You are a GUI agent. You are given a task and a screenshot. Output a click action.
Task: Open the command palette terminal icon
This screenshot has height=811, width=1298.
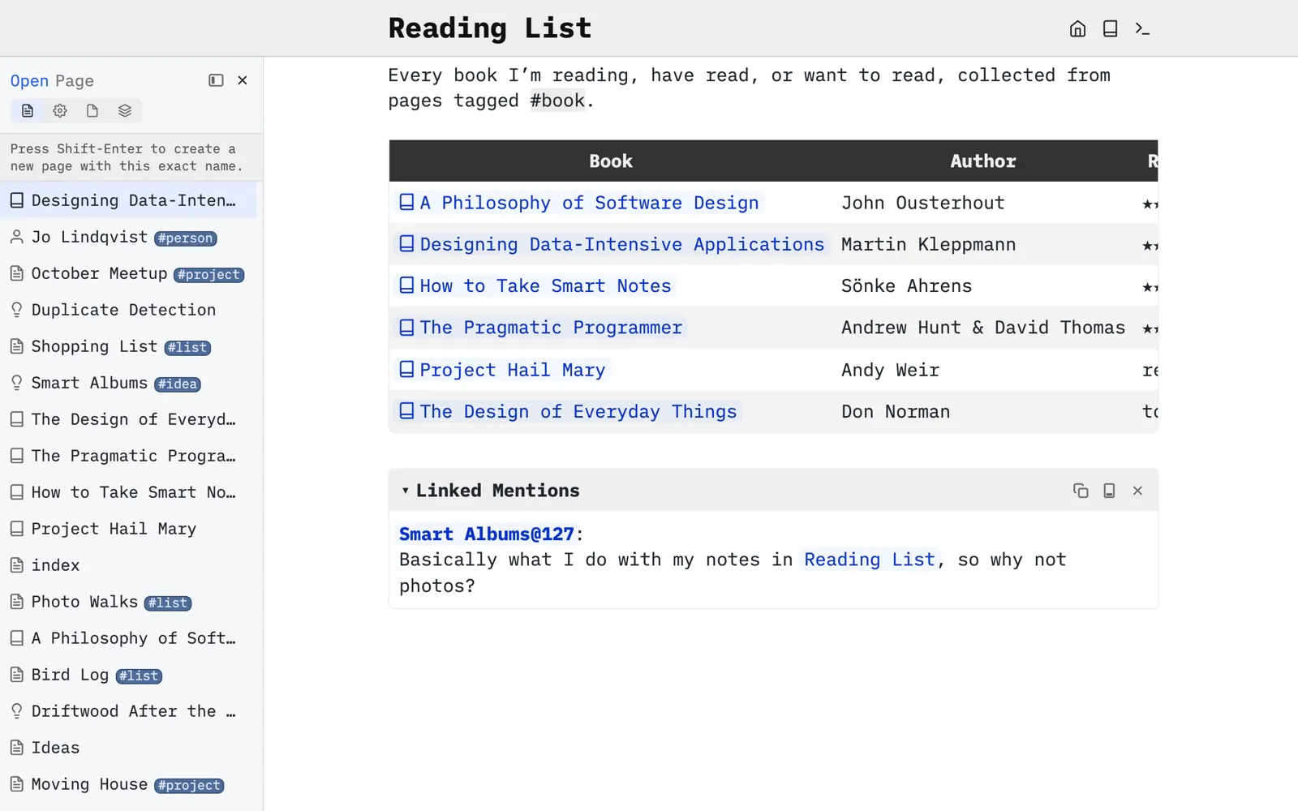1142,29
